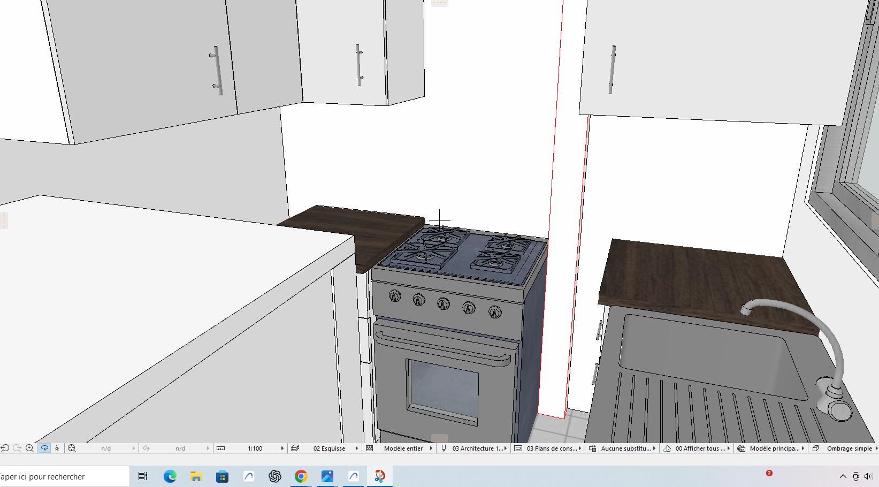879x487 pixels.
Task: Open File Explorer from the taskbar
Action: tap(196, 476)
